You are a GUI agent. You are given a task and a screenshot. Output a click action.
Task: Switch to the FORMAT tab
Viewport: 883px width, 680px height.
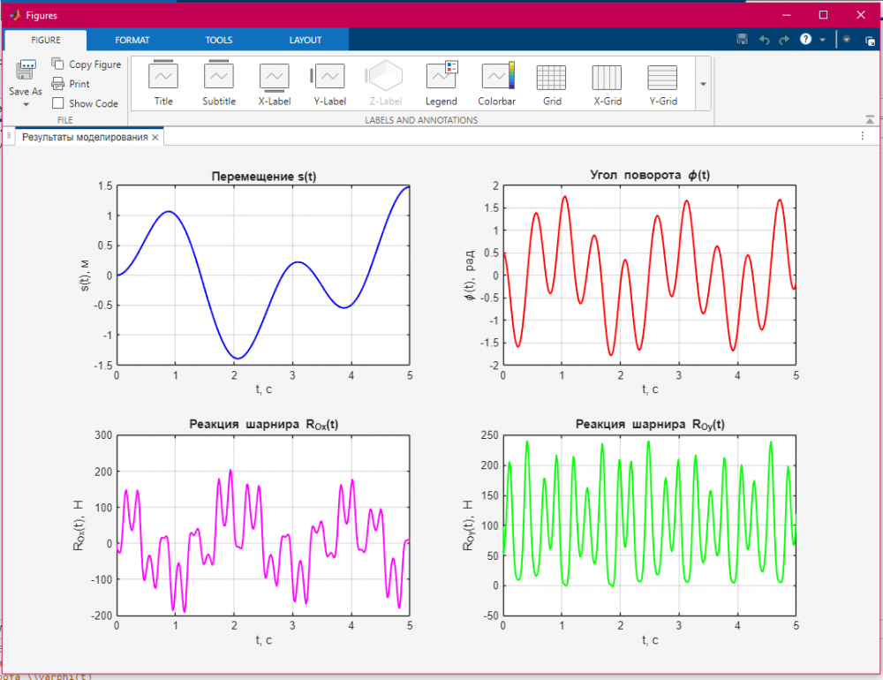pyautogui.click(x=132, y=40)
